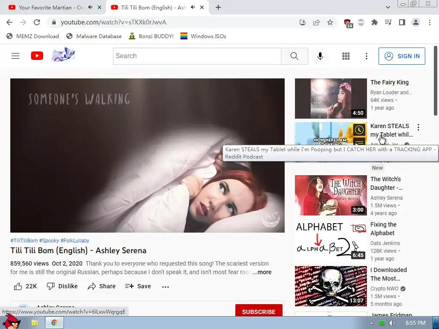Open more actions ellipsis under the video
439x329 pixels.
[x=165, y=287]
